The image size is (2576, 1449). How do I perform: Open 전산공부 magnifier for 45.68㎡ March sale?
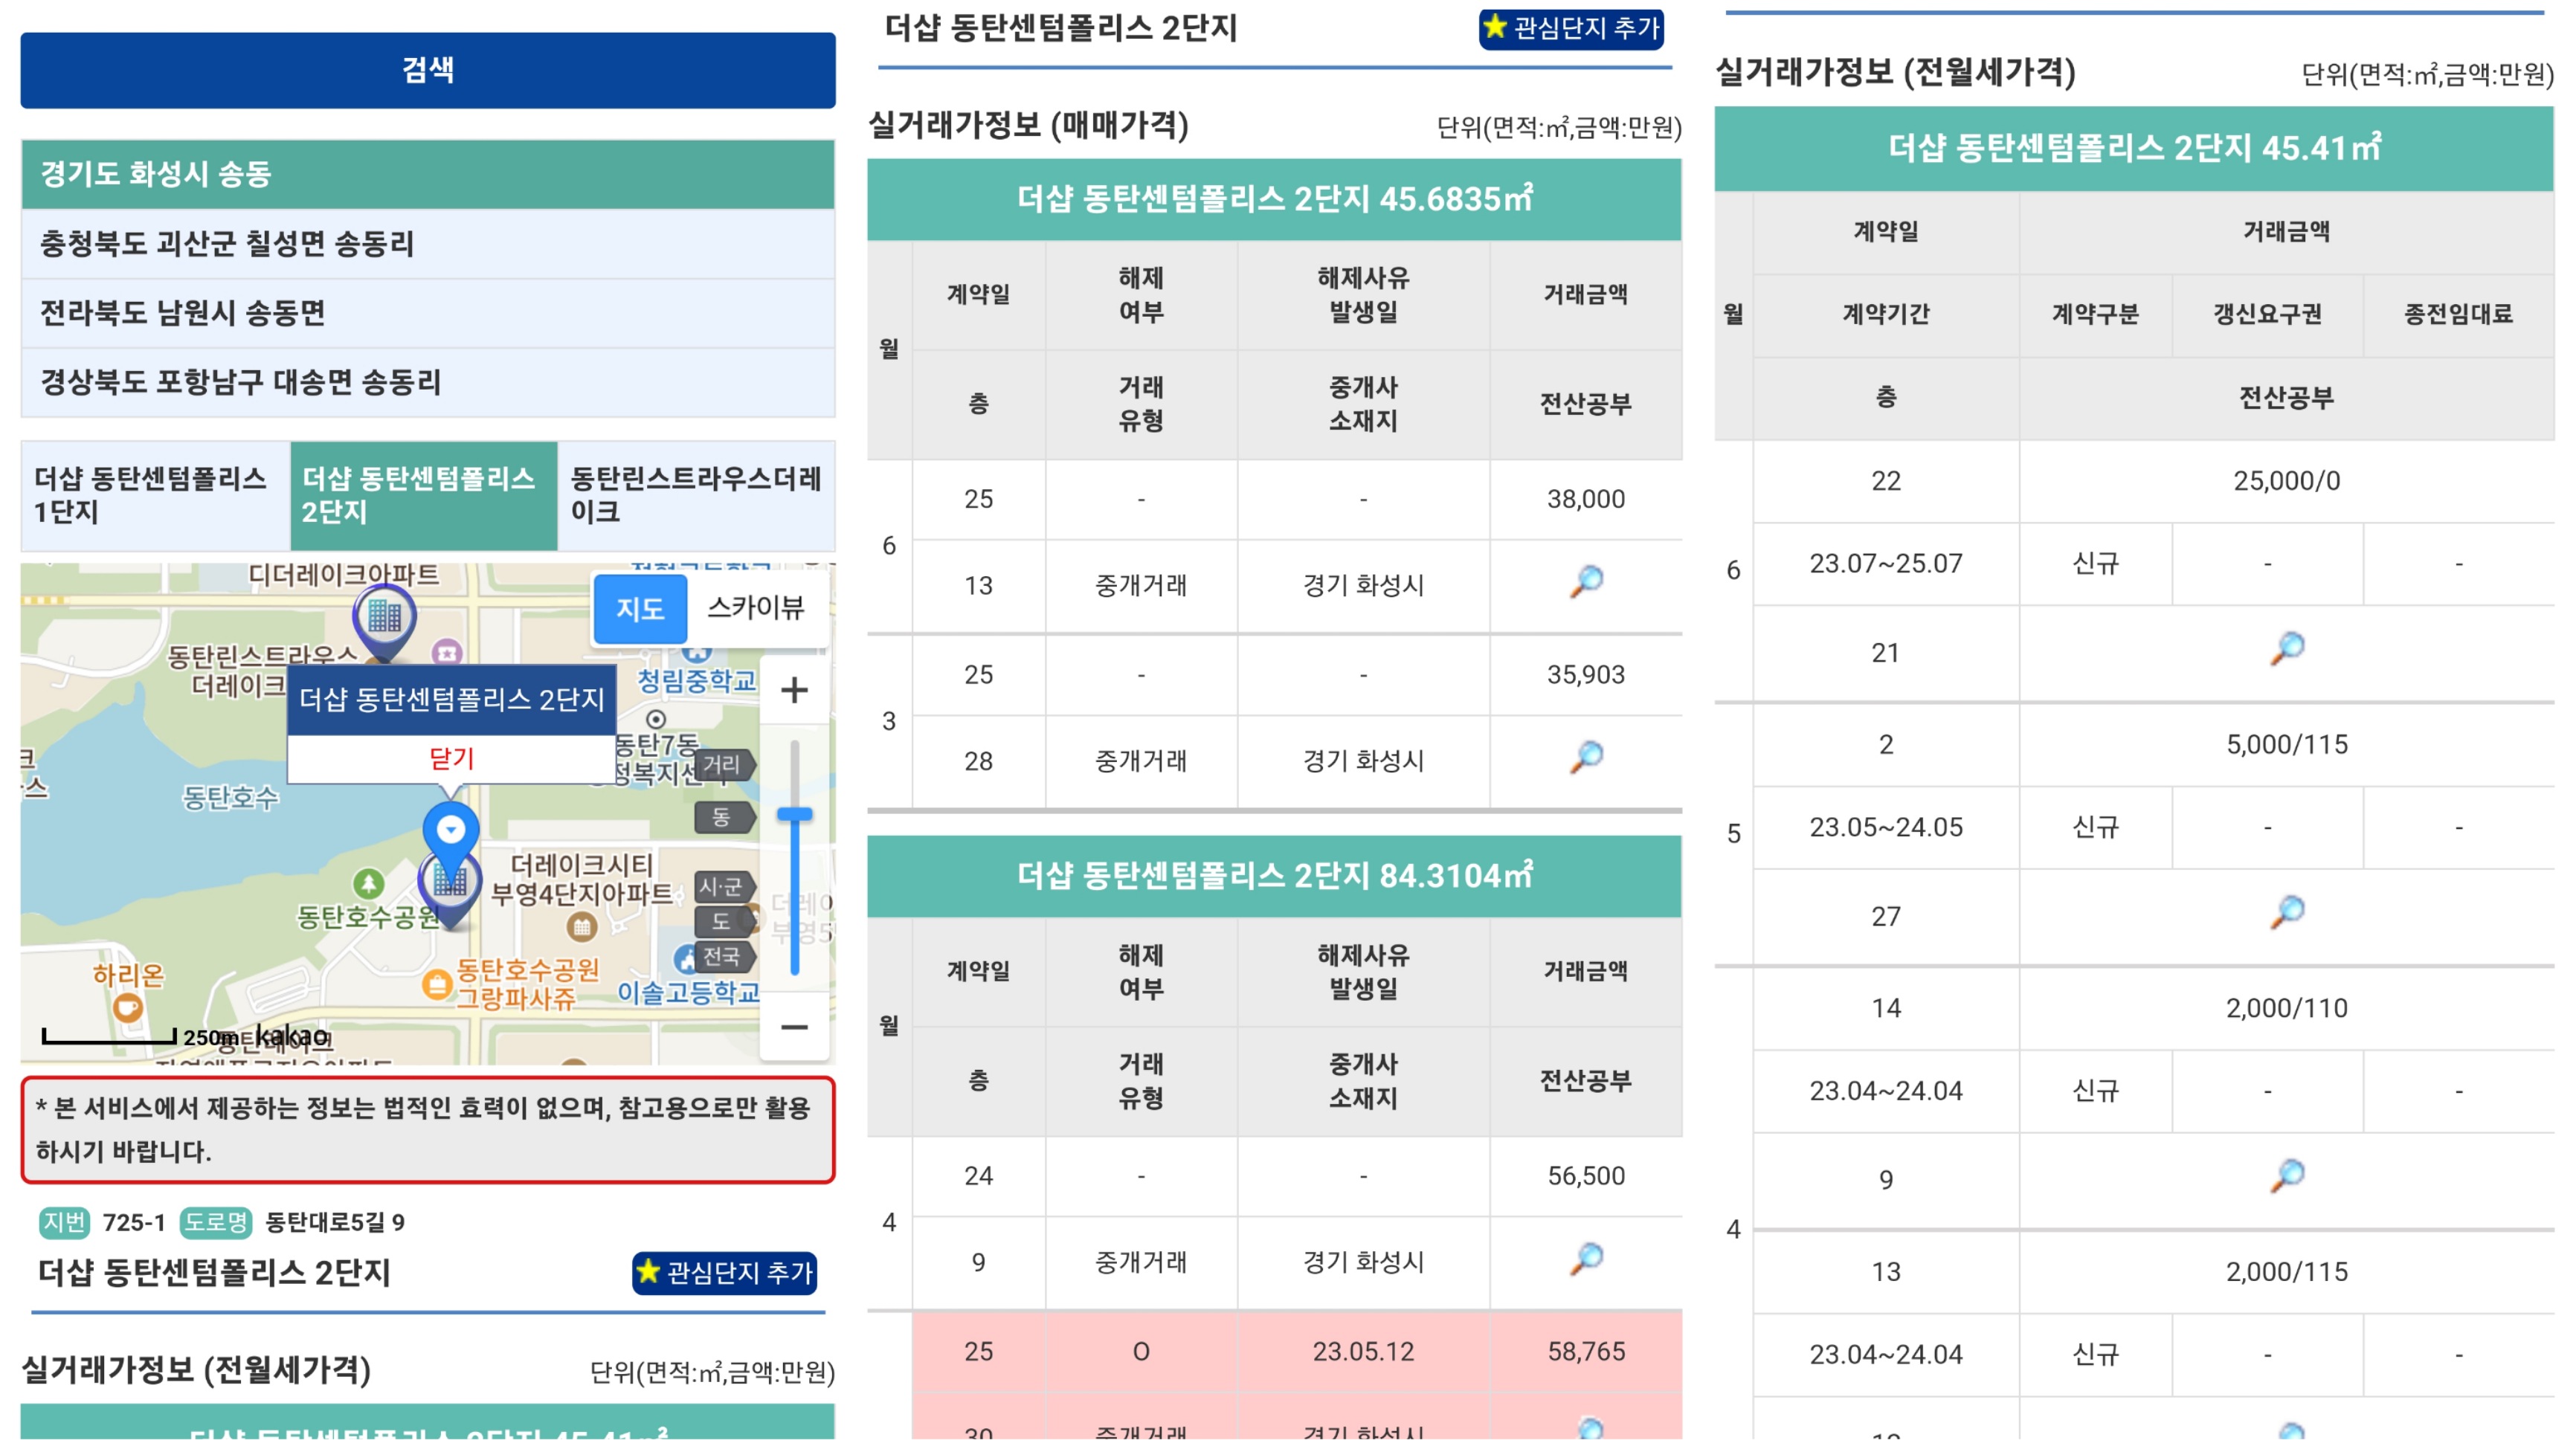click(x=1586, y=757)
